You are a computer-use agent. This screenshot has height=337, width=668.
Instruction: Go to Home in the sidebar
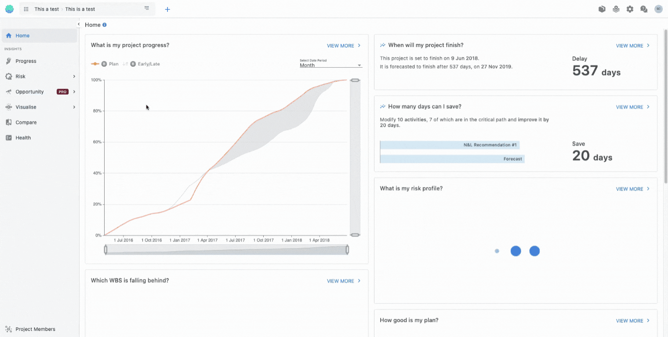(39, 36)
